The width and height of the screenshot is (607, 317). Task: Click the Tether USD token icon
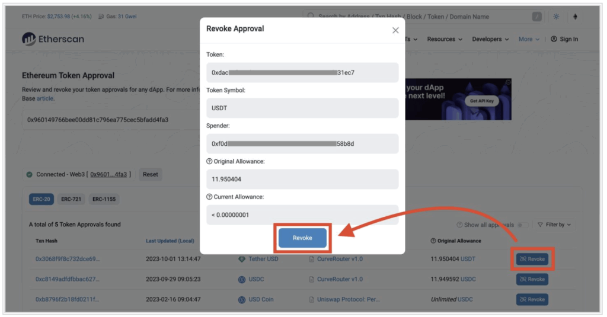pyautogui.click(x=242, y=260)
